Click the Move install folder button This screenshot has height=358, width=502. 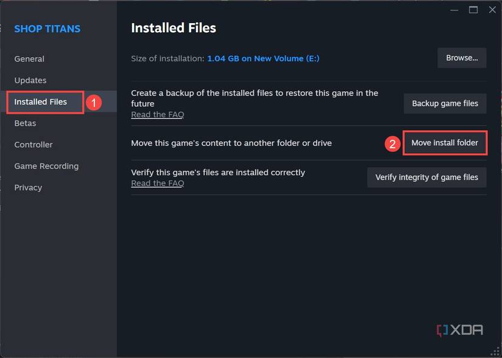click(445, 143)
